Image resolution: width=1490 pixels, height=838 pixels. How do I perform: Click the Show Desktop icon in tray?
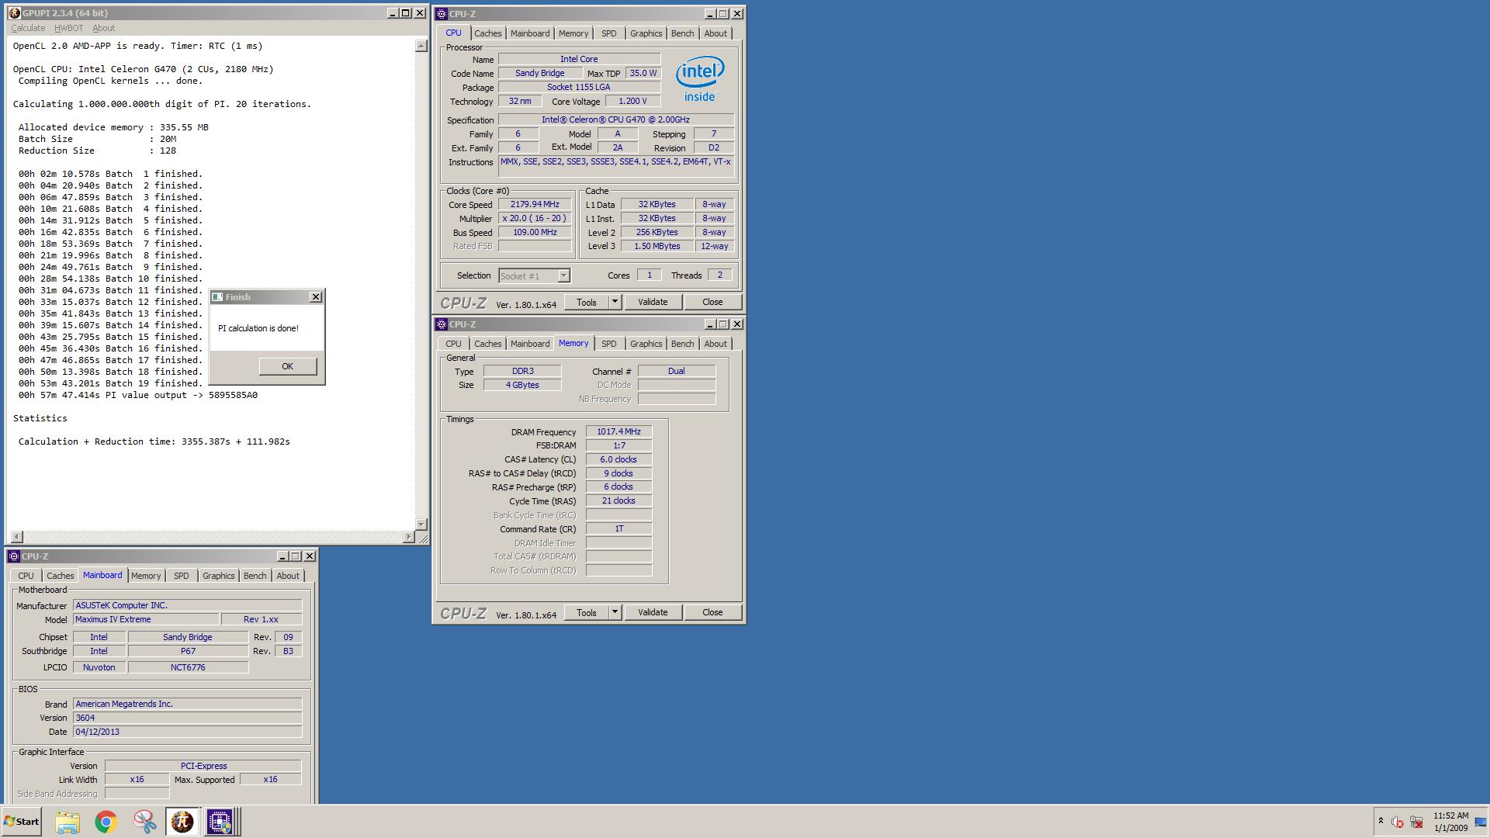[1481, 822]
